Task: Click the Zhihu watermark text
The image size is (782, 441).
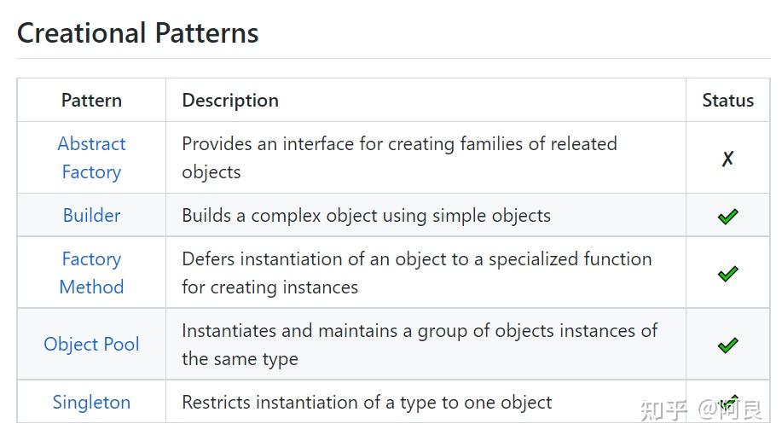Action: click(701, 410)
